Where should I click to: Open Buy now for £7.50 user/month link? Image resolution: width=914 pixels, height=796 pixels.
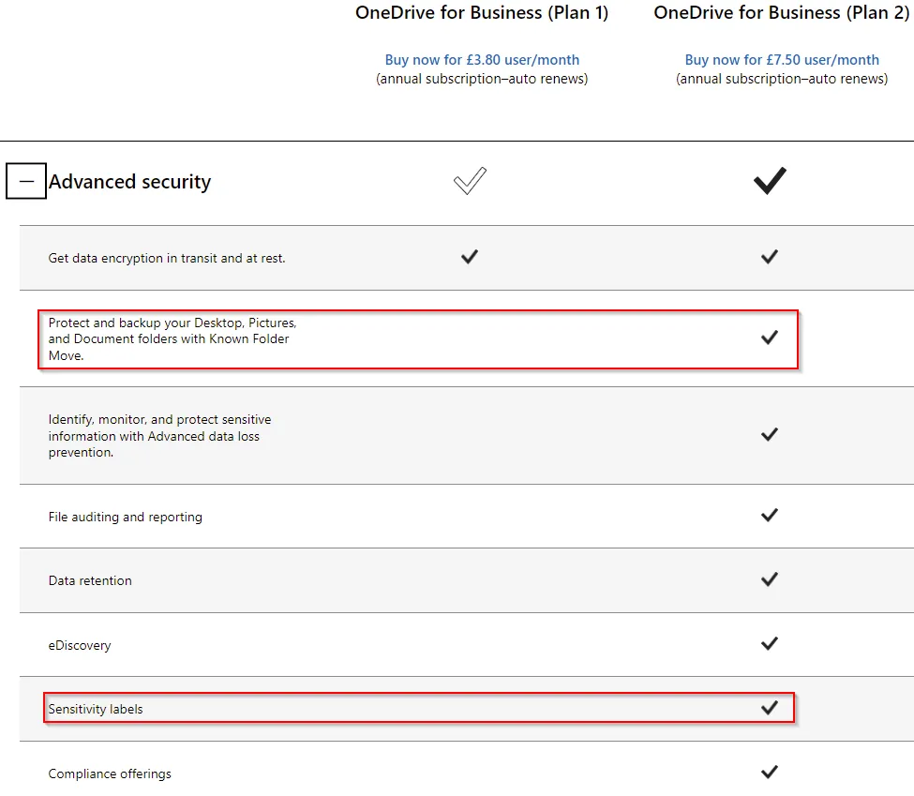click(782, 60)
